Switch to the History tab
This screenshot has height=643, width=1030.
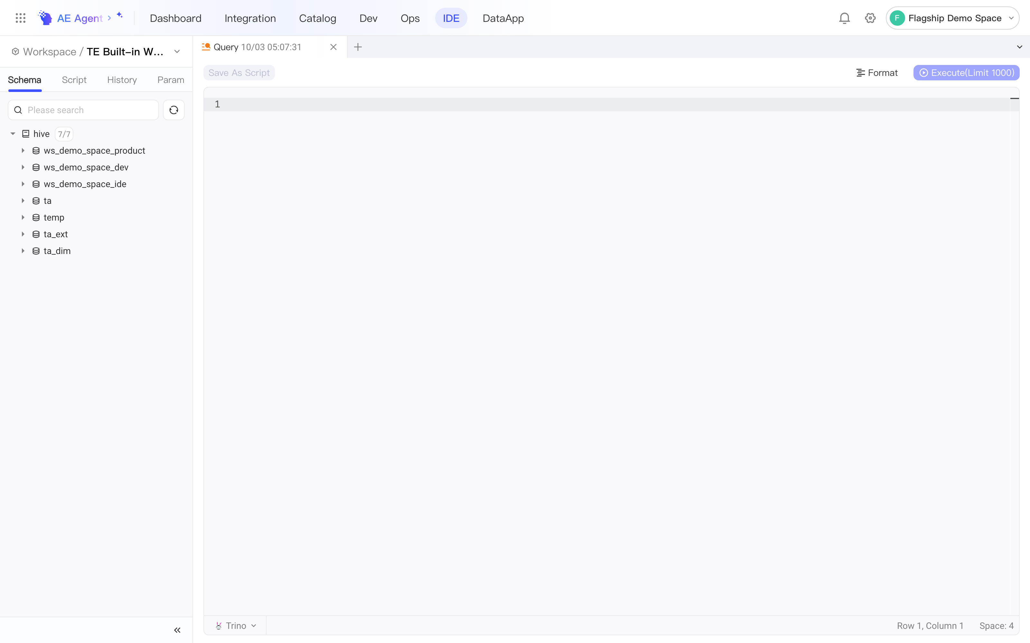click(122, 80)
